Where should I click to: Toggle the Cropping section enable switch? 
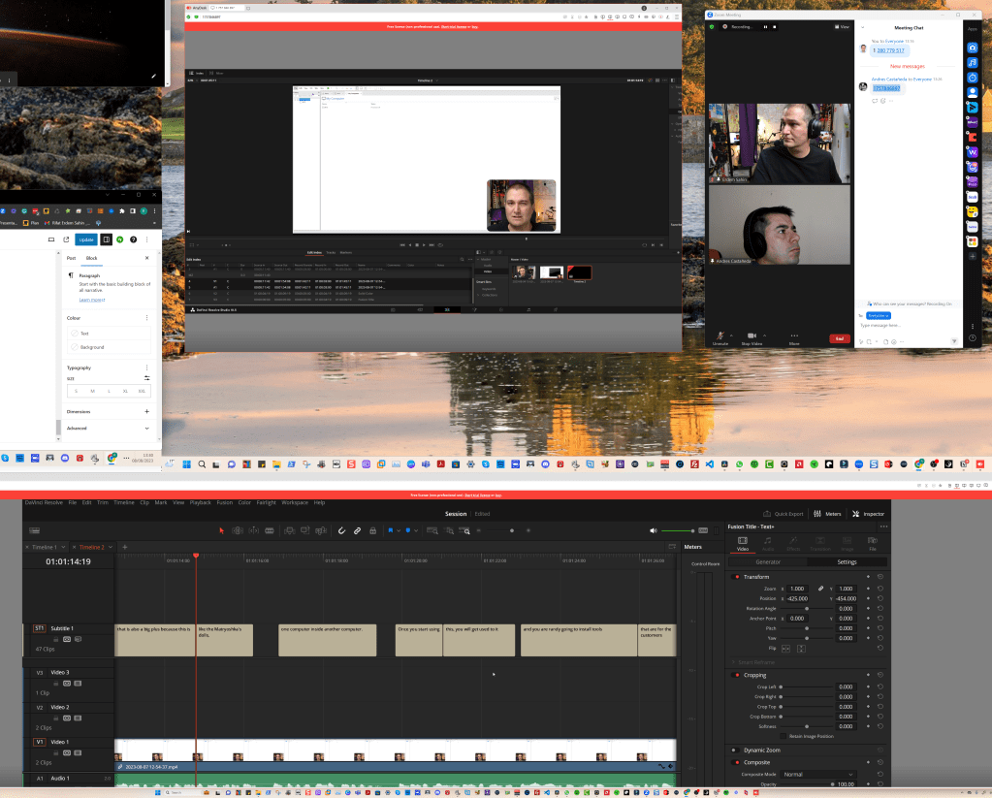737,675
